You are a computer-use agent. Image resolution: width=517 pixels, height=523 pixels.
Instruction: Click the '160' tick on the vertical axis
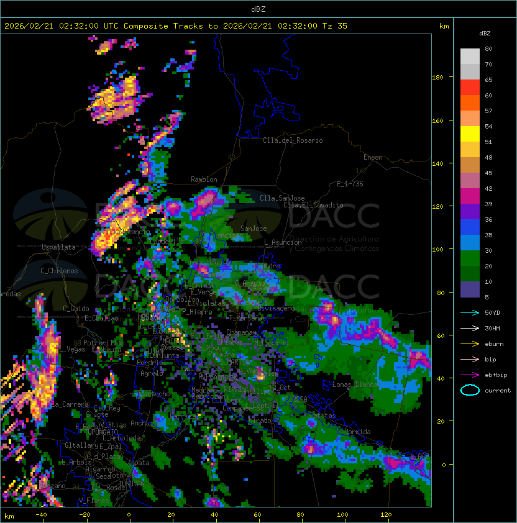pyautogui.click(x=437, y=121)
